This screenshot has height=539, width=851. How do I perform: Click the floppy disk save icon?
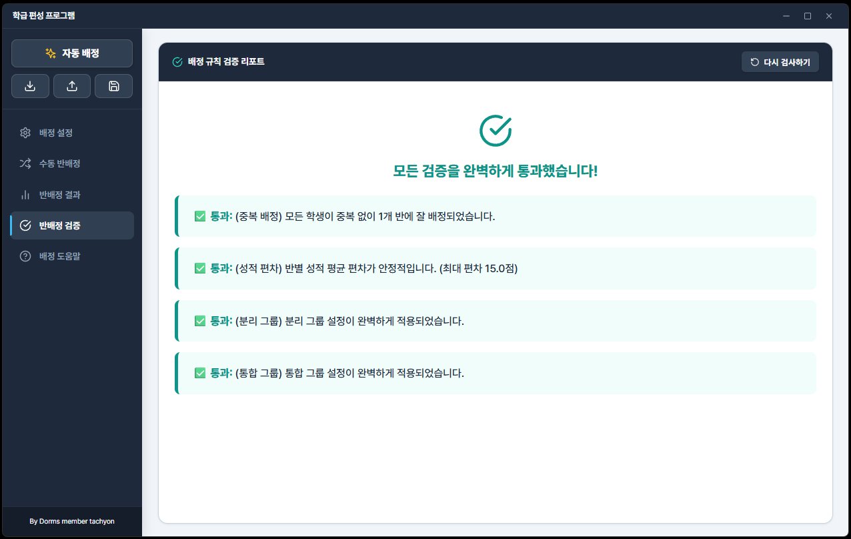pos(113,86)
